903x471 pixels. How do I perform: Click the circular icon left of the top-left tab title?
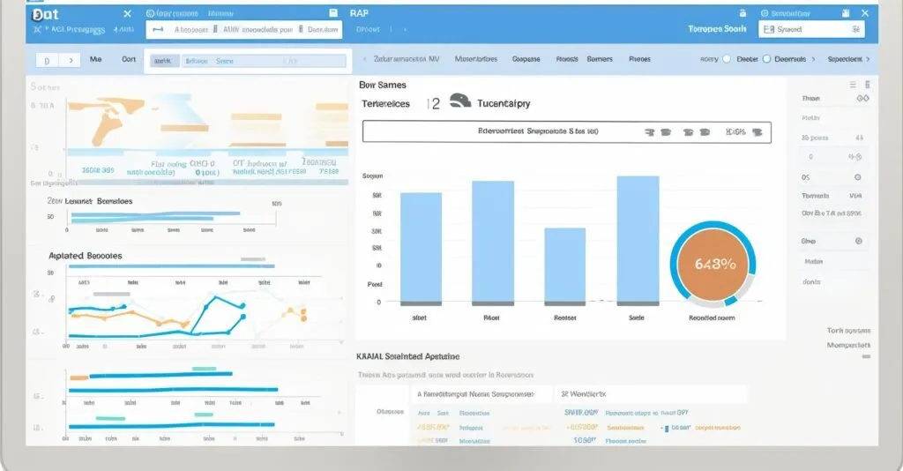pos(150,13)
